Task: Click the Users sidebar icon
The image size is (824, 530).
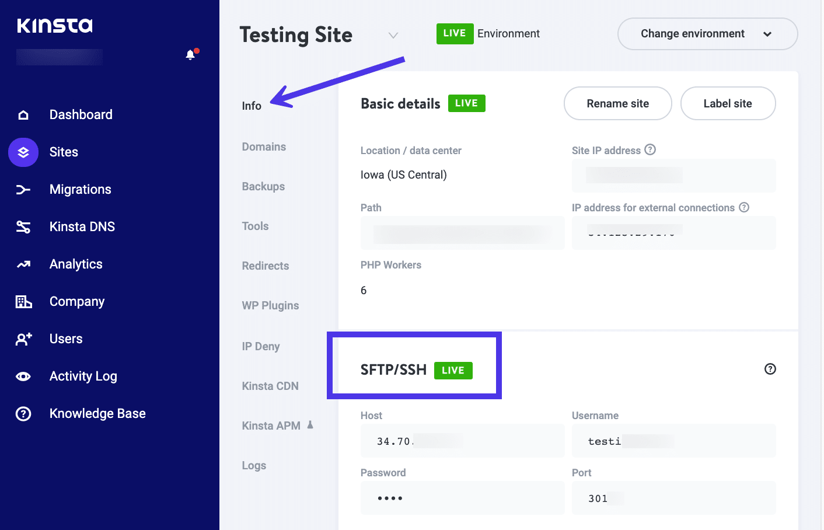Action: click(x=23, y=339)
